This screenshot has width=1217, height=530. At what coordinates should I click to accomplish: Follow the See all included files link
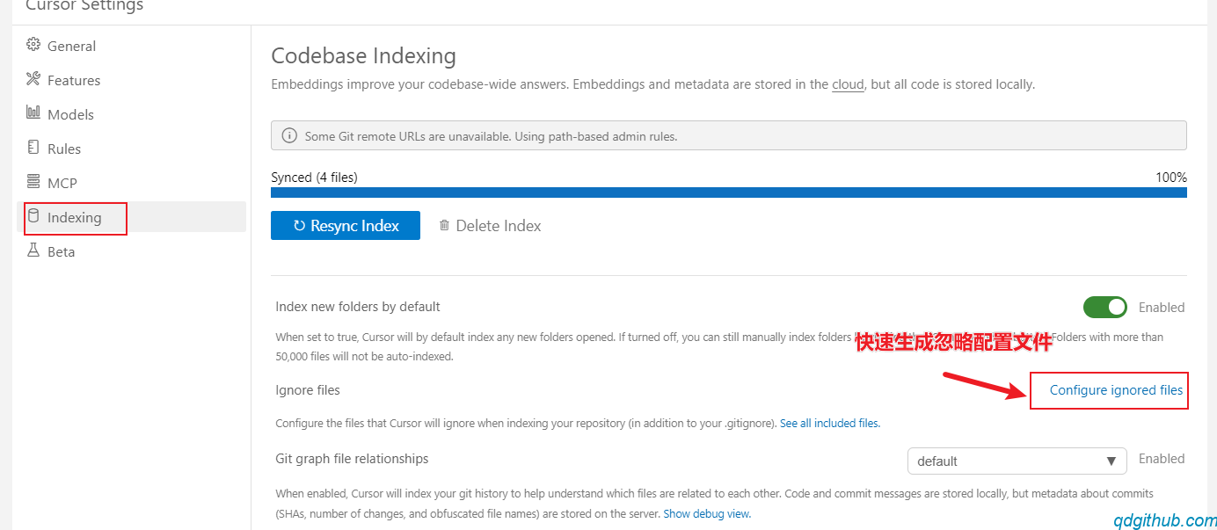coord(830,423)
